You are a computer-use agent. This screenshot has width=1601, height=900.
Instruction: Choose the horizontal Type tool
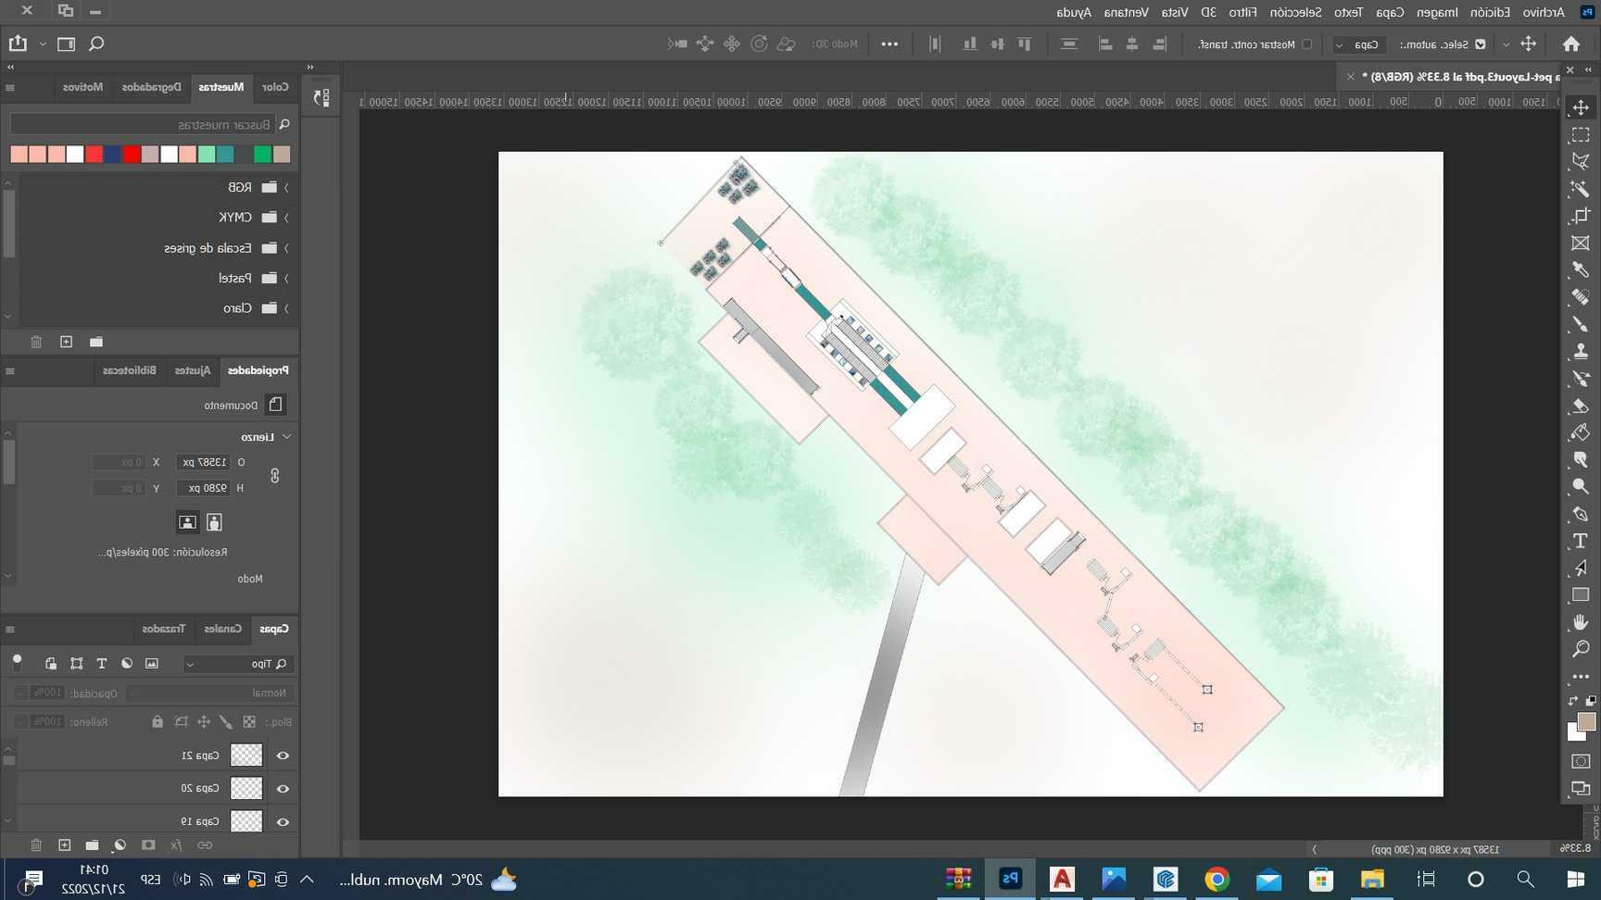coord(1580,541)
